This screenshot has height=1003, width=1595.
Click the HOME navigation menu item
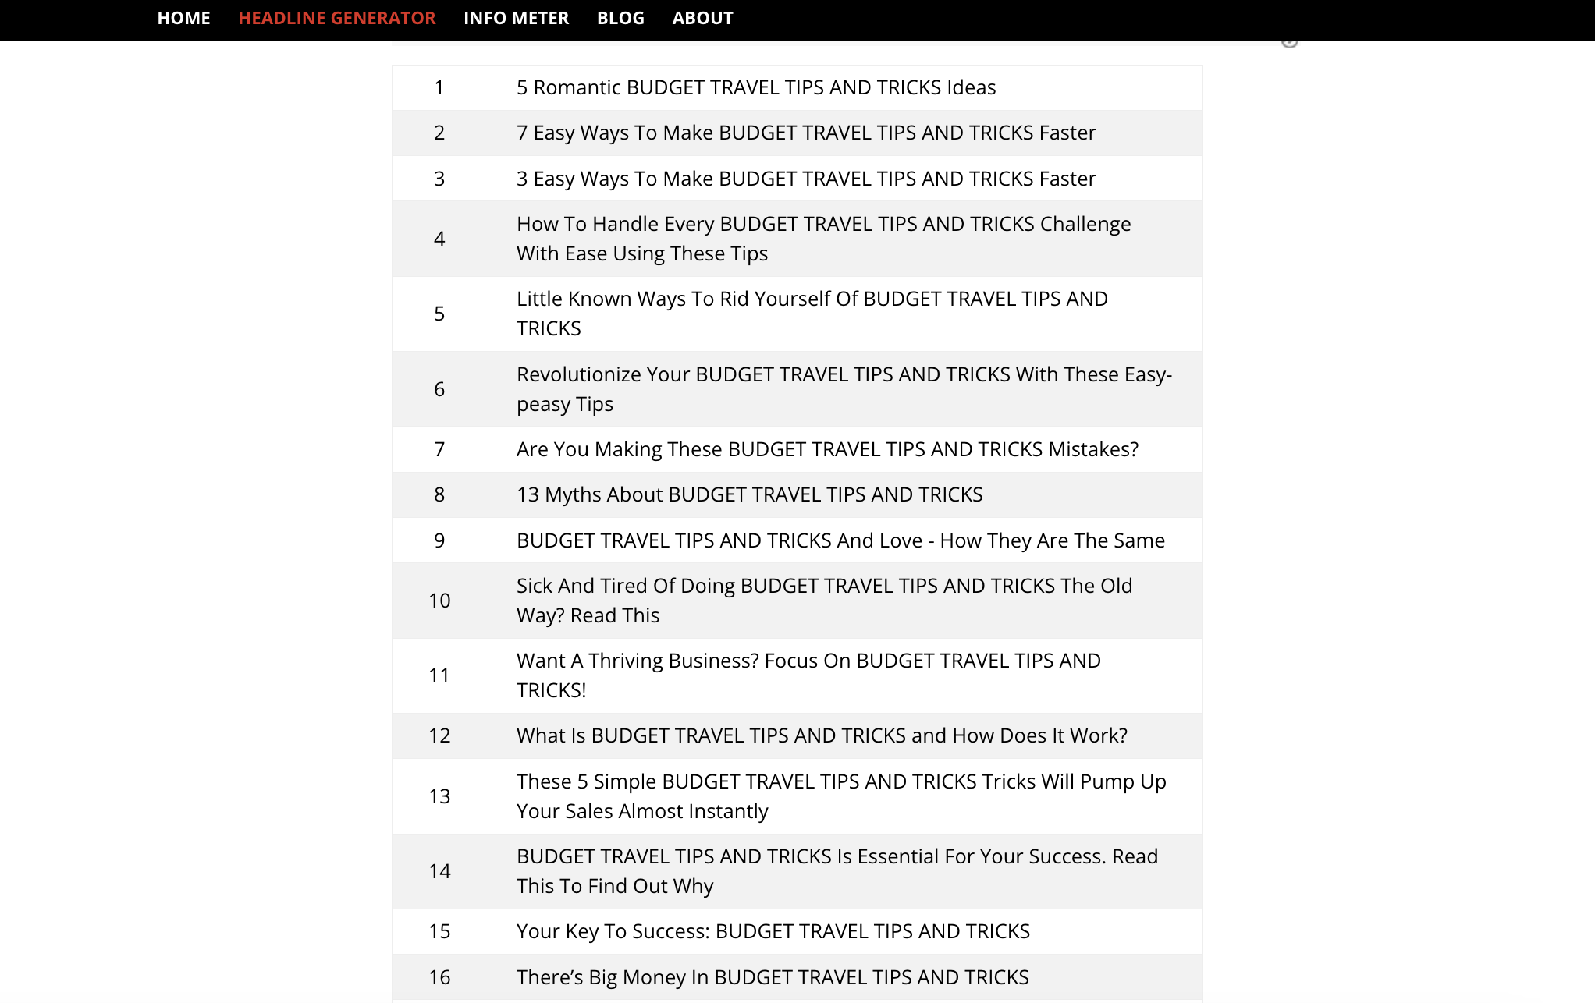(x=183, y=17)
